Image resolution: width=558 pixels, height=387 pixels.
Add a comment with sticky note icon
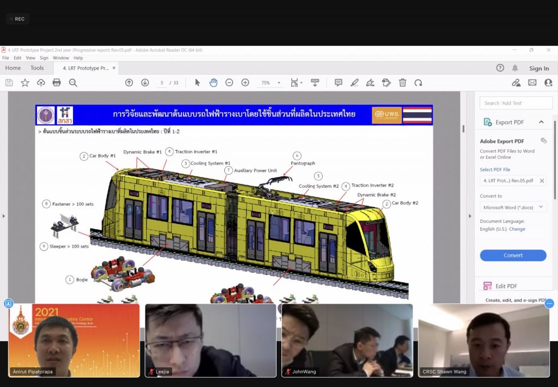338,83
